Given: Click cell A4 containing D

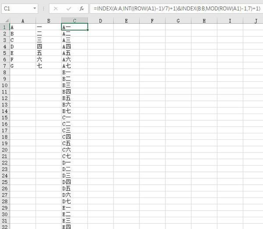Looking at the screenshot, I should click(x=23, y=46).
